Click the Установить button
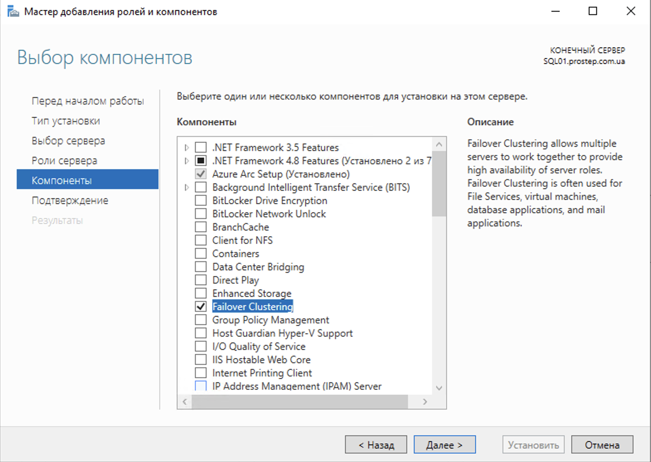Viewport: 651px width, 462px height. (x=534, y=445)
